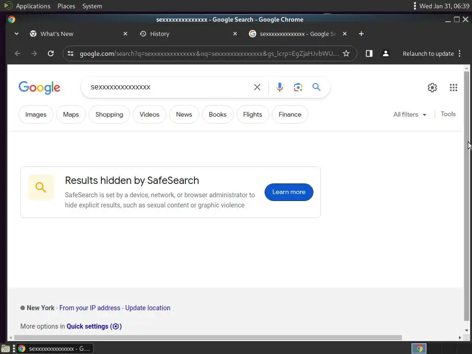
Task: Close the What's New tab
Action: click(125, 34)
